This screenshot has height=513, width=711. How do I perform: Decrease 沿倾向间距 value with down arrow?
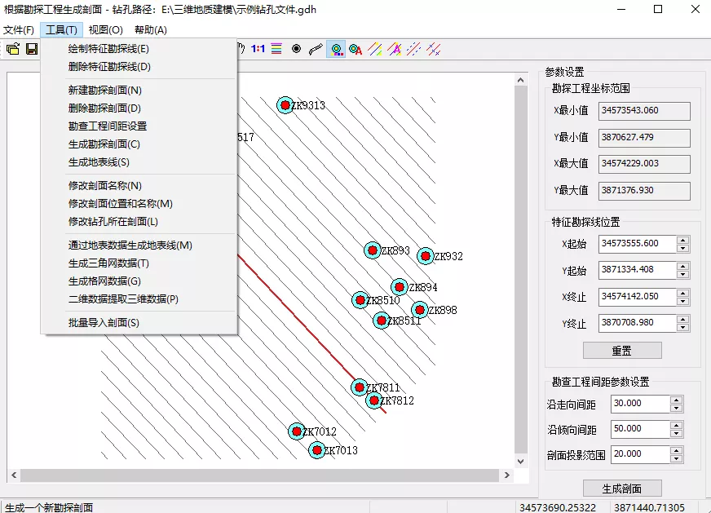point(677,434)
